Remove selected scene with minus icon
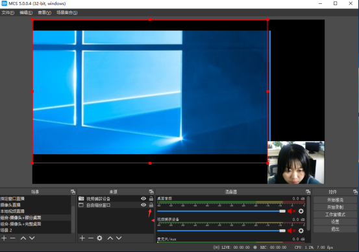This screenshot has width=359, height=252. [13, 238]
